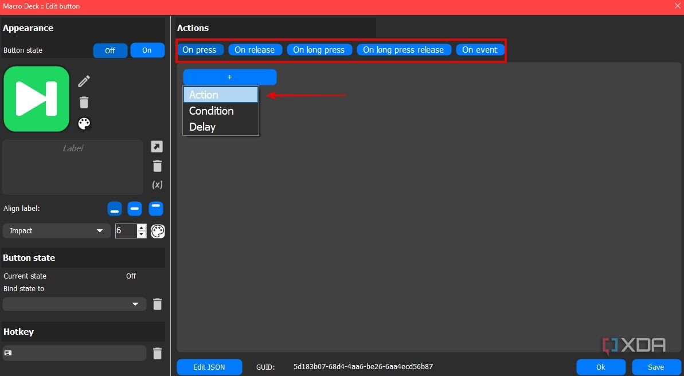Open the Impact font dropdown
This screenshot has width=684, height=376.
(56, 231)
